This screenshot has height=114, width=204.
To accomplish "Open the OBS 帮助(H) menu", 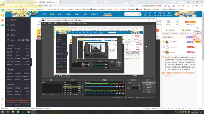I will pos(84,23).
